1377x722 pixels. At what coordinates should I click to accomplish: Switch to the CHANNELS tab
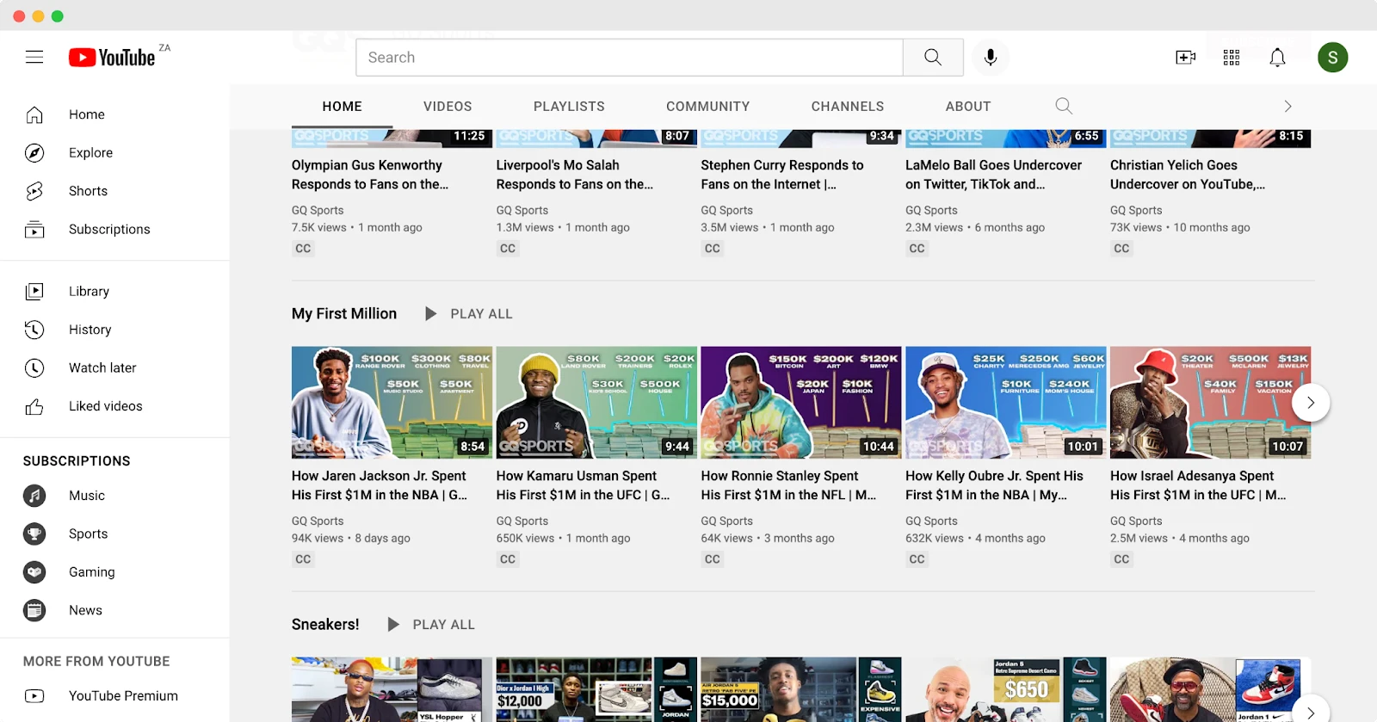[848, 107]
